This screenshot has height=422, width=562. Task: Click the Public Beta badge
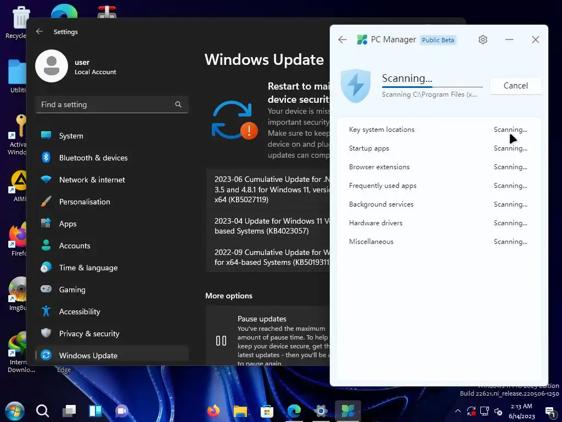tap(438, 40)
